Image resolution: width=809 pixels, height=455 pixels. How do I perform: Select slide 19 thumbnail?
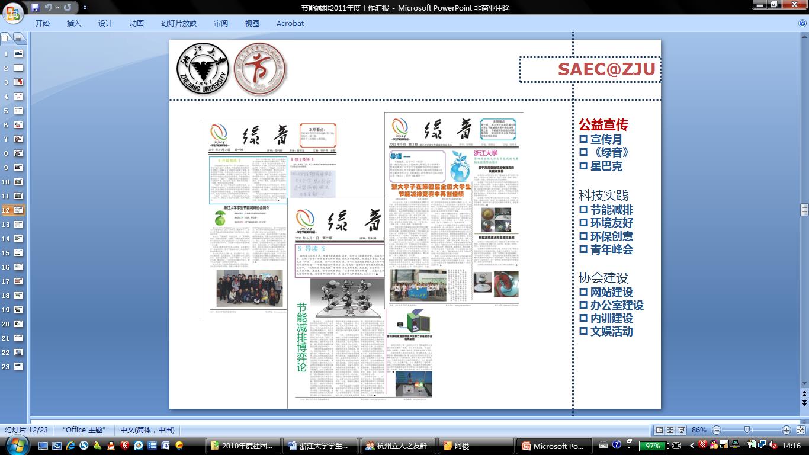(18, 310)
